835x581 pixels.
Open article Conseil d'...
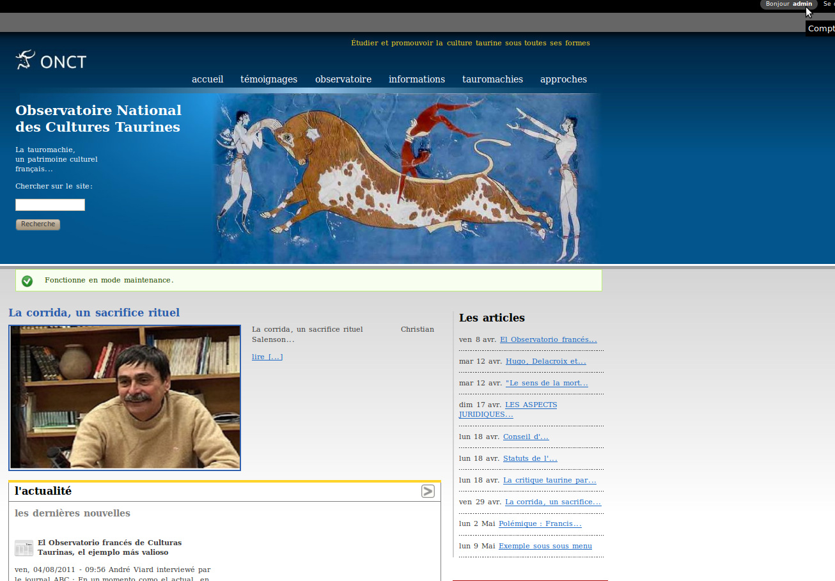(x=526, y=437)
